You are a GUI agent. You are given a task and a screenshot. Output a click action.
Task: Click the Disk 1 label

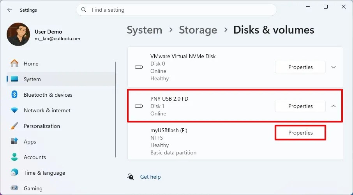click(x=157, y=106)
